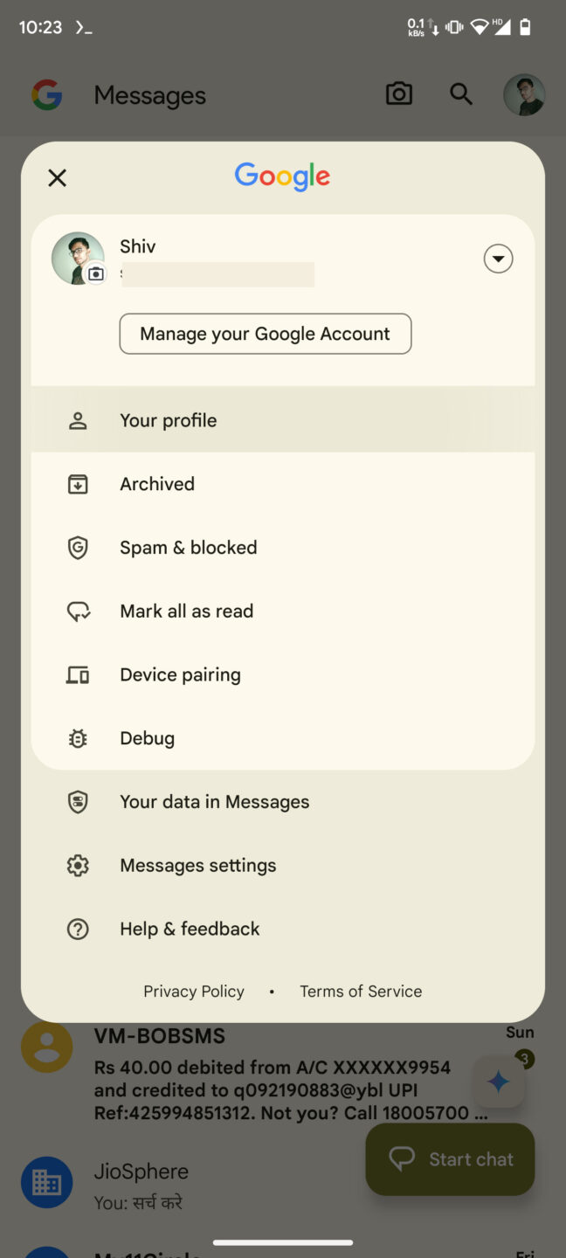Open the camera icon in Messages toolbar
Screen dimensions: 566x1258
(399, 93)
